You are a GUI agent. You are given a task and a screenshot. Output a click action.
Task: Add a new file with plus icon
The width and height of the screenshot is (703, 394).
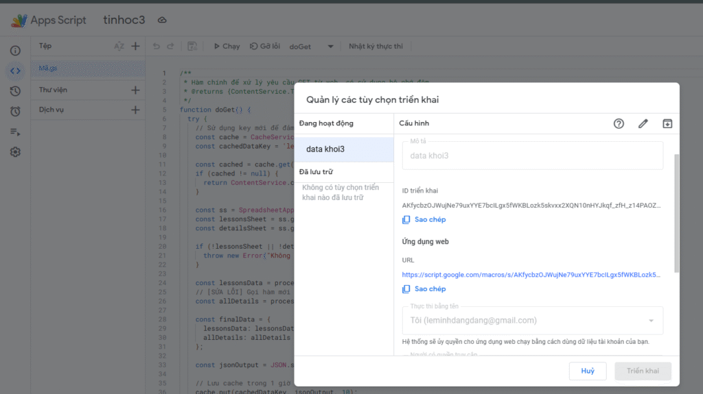pyautogui.click(x=135, y=46)
